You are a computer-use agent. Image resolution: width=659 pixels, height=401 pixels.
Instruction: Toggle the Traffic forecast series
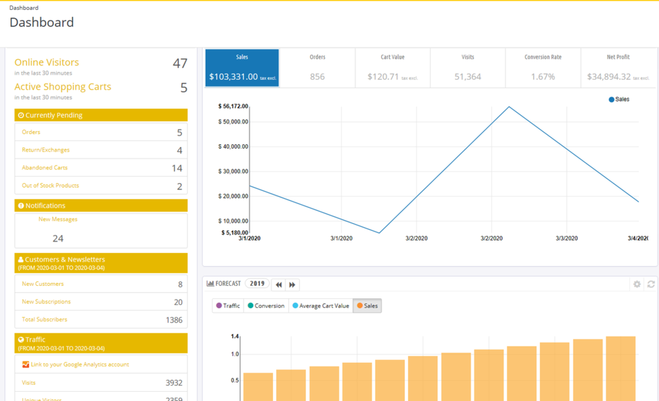(228, 306)
